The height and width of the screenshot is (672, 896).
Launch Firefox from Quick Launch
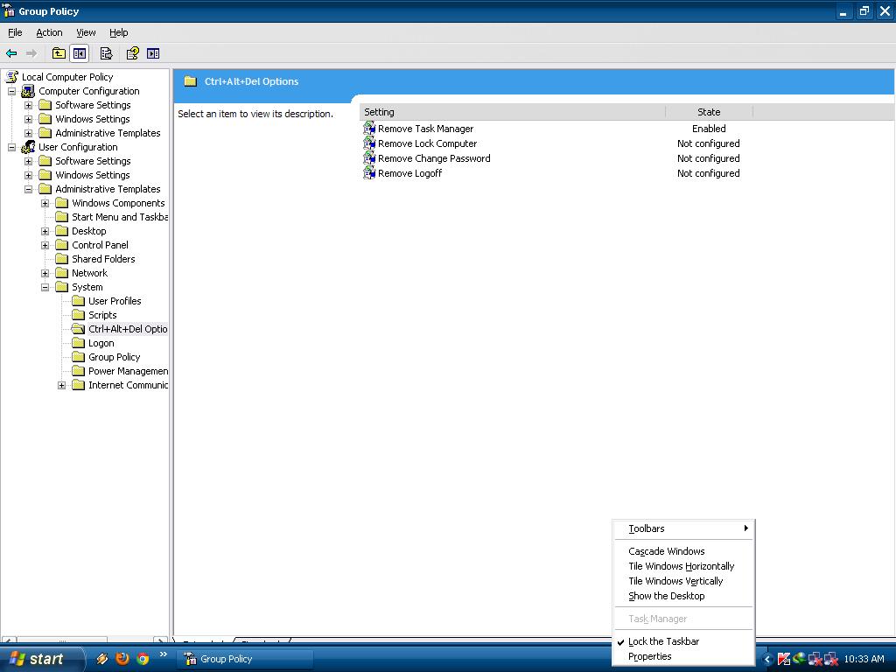point(122,659)
